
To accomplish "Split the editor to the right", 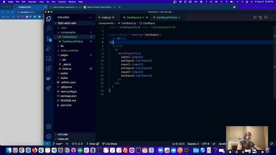I will click(x=266, y=17).
